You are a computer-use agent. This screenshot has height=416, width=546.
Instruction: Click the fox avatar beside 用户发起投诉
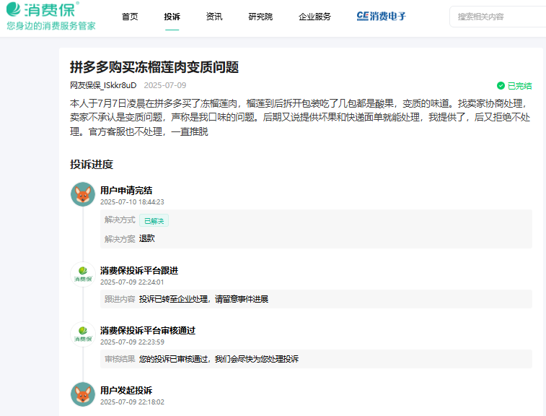click(83, 394)
